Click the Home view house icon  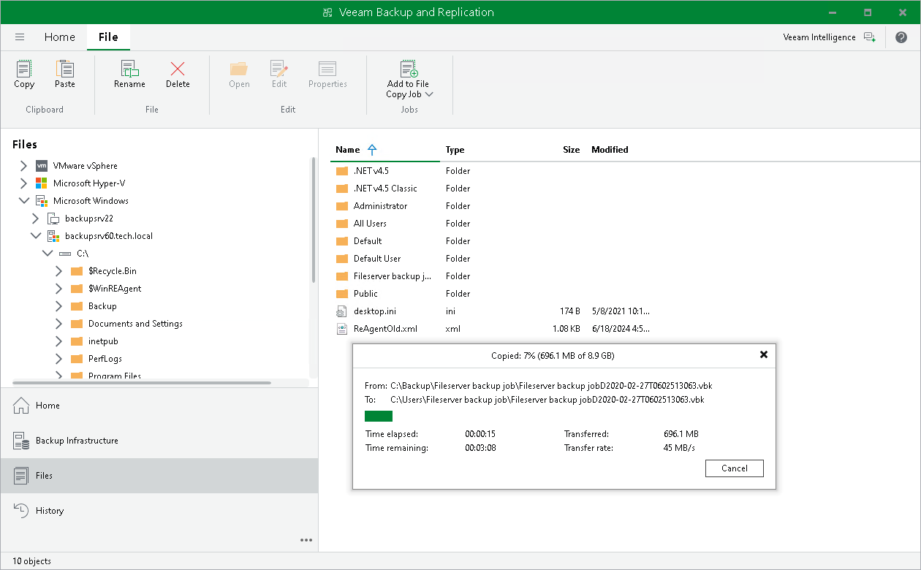point(22,405)
